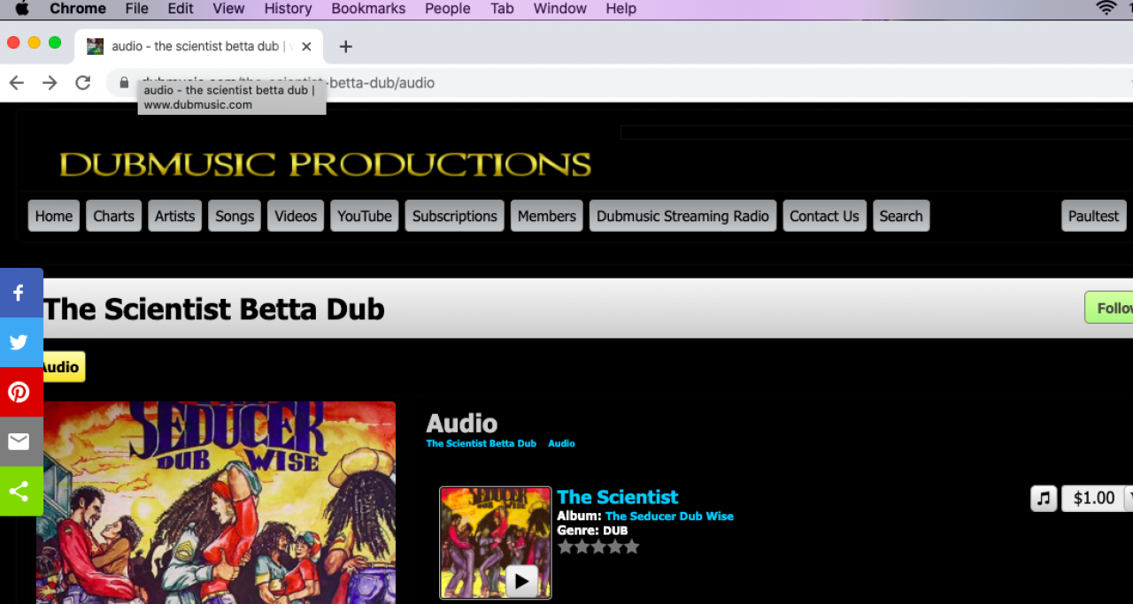
Task: Play The Scientist track on album thumbnail
Action: point(521,581)
